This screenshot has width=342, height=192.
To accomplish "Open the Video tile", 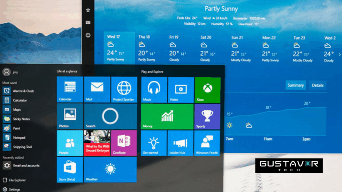I will 181,90.
